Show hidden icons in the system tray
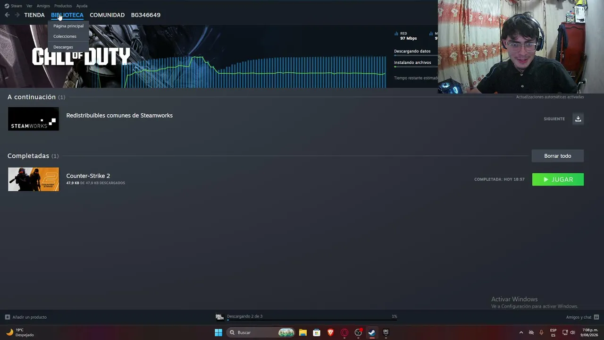This screenshot has height=340, width=604. click(521, 332)
